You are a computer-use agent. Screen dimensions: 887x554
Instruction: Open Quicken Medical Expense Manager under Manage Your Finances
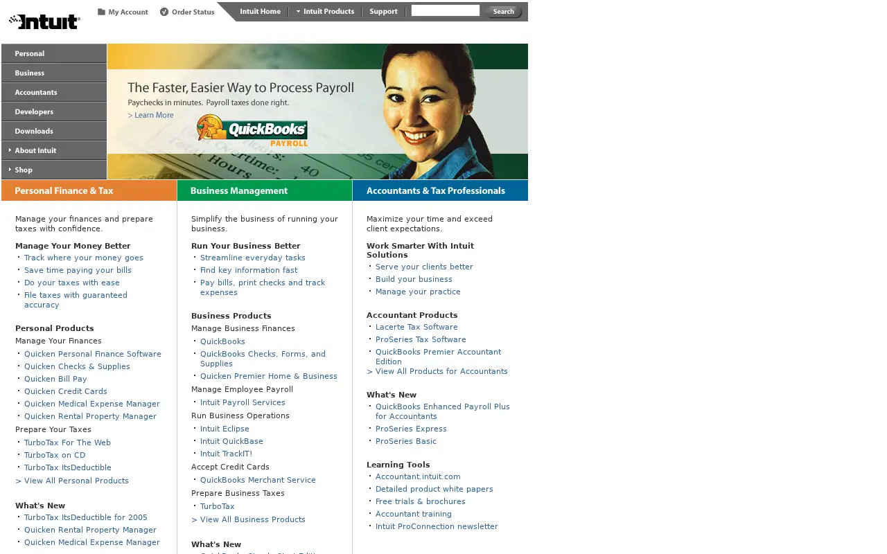click(92, 404)
